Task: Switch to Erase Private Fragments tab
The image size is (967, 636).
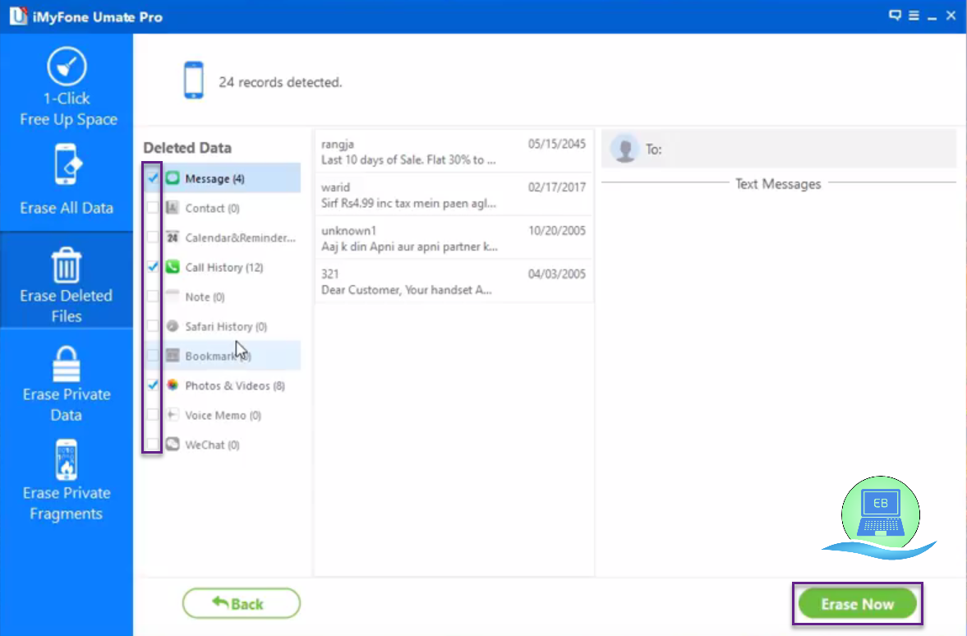Action: click(x=67, y=481)
